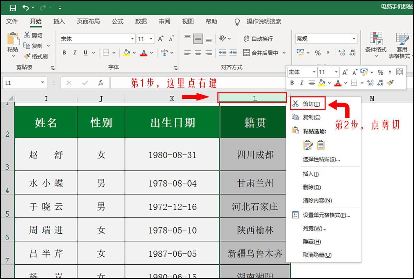
Task: Choose 隐藏(H) in the context menu
Action: (323, 242)
